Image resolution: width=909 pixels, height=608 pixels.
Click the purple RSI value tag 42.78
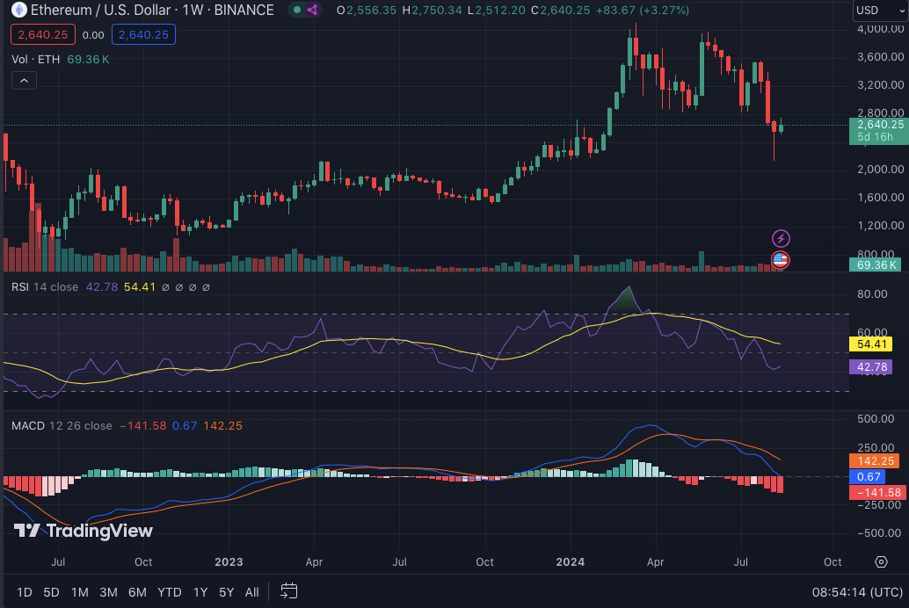pyautogui.click(x=872, y=367)
